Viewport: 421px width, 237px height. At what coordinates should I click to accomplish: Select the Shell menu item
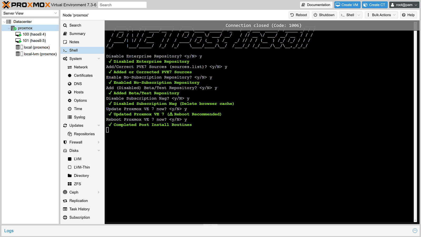(x=82, y=50)
